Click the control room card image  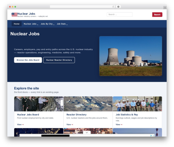(x=39, y=104)
